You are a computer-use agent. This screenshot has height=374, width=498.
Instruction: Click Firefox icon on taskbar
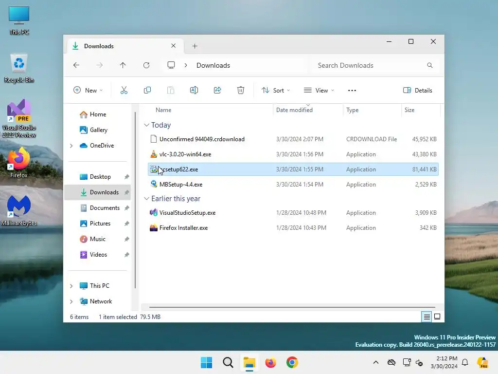[270, 362]
